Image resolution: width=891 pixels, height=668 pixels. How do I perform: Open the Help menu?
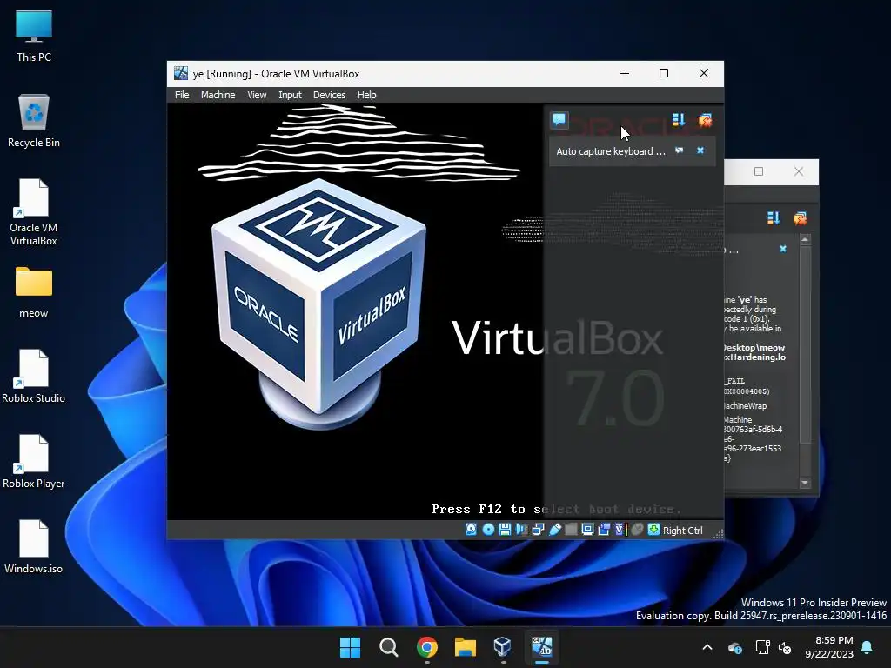[x=366, y=95]
